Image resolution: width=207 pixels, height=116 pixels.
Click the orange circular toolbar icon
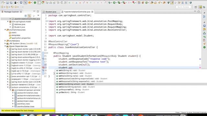tap(29, 3)
